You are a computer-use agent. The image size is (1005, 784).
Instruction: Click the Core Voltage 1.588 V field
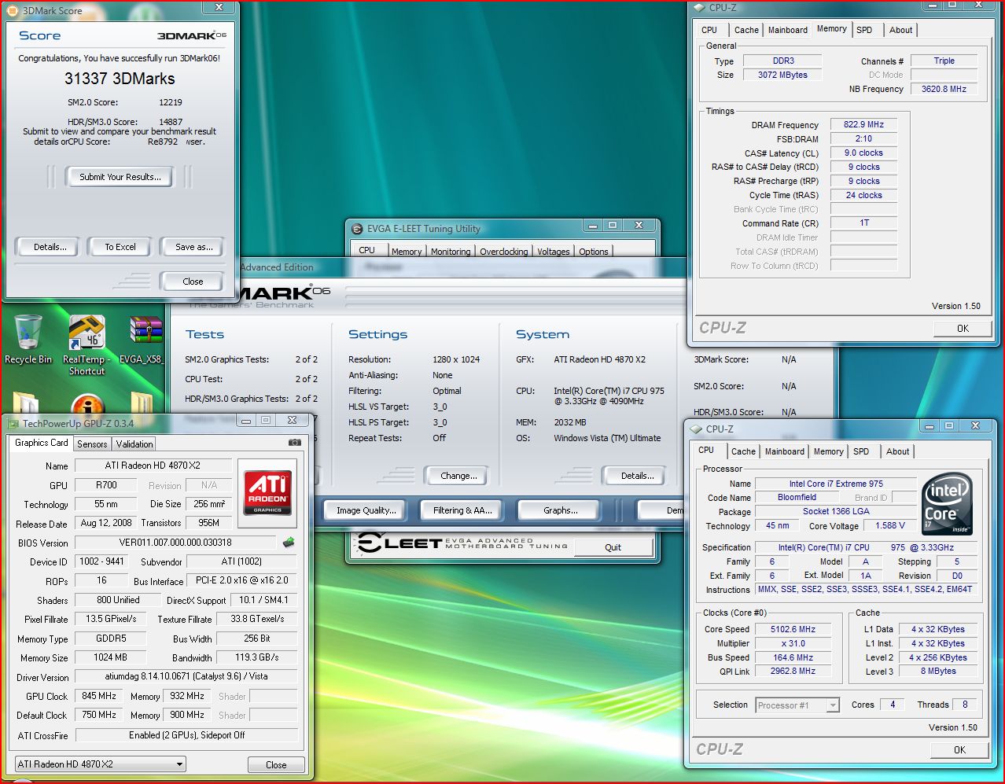tap(890, 525)
